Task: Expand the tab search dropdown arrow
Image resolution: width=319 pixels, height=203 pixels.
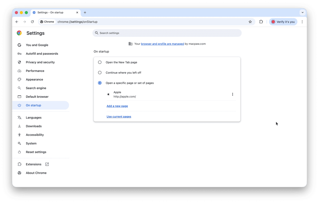Action: [x=302, y=12]
